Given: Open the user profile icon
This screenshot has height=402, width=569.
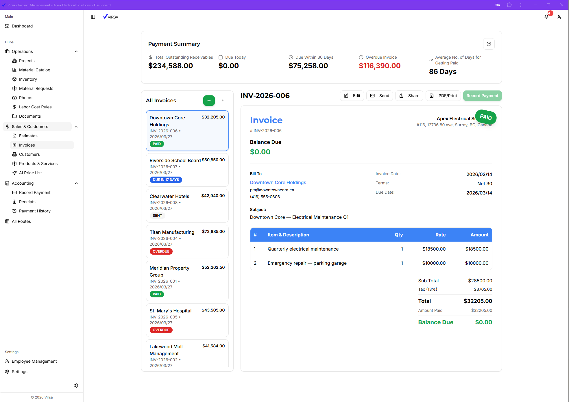Looking at the screenshot, I should [559, 17].
